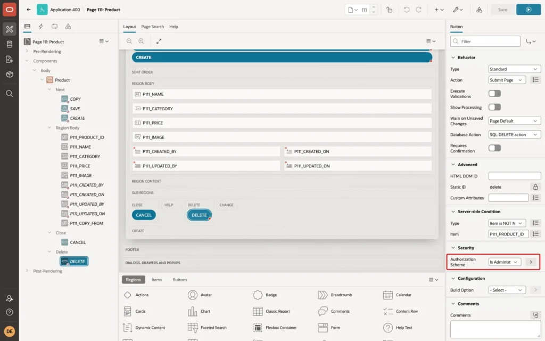Switch gallery to Buttons tab

[x=180, y=280]
